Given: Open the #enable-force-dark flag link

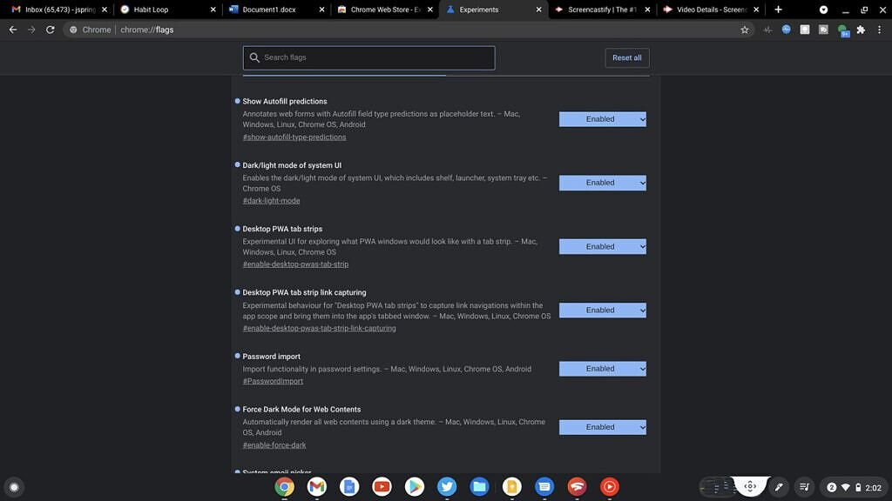Looking at the screenshot, I should click(274, 444).
